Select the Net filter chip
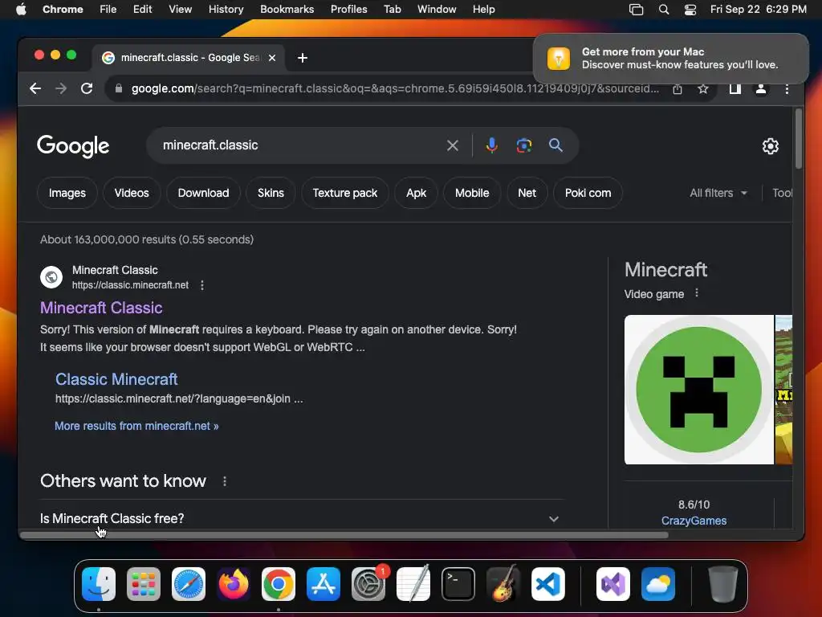 [527, 193]
